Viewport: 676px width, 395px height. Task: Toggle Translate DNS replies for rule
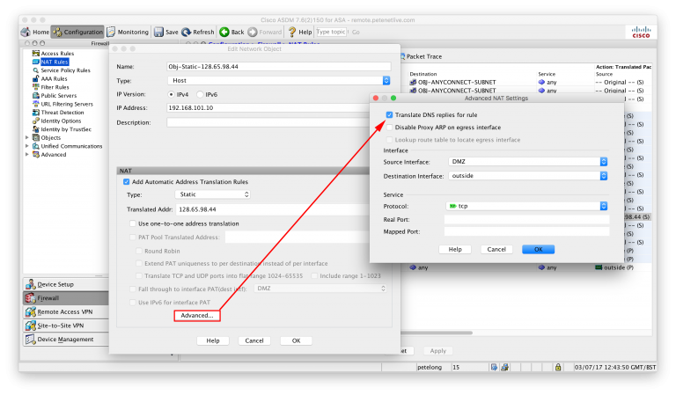pos(389,115)
